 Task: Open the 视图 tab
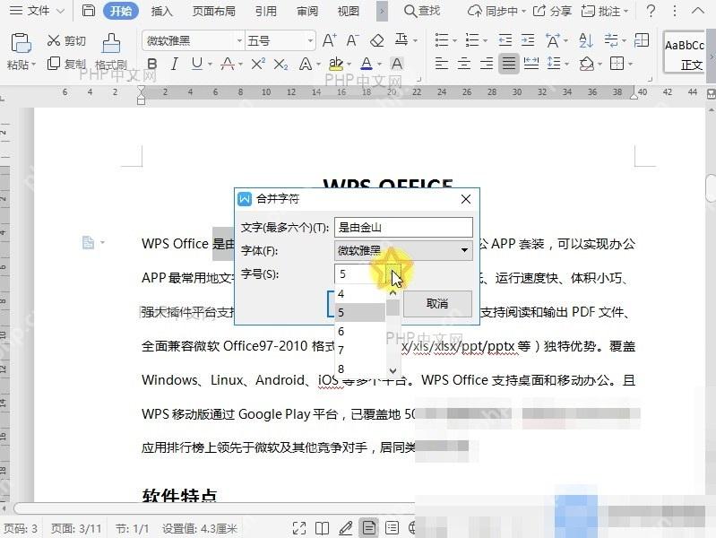[349, 11]
